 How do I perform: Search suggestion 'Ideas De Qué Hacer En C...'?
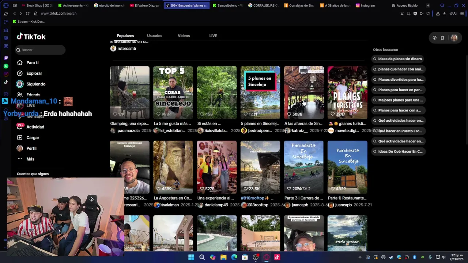pyautogui.click(x=398, y=151)
